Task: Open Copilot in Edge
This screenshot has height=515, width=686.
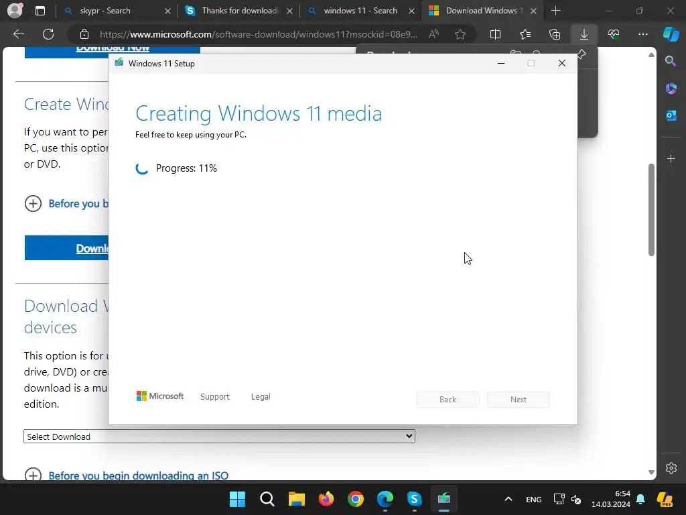Action: click(671, 34)
